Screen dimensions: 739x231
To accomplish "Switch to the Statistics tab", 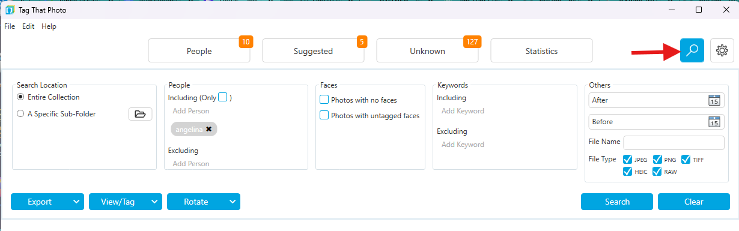I will click(x=541, y=51).
